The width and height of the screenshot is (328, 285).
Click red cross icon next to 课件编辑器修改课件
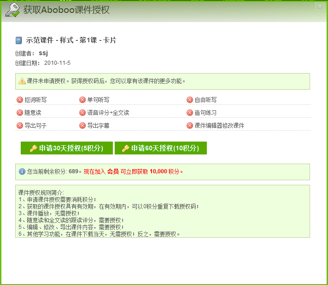pos(190,125)
